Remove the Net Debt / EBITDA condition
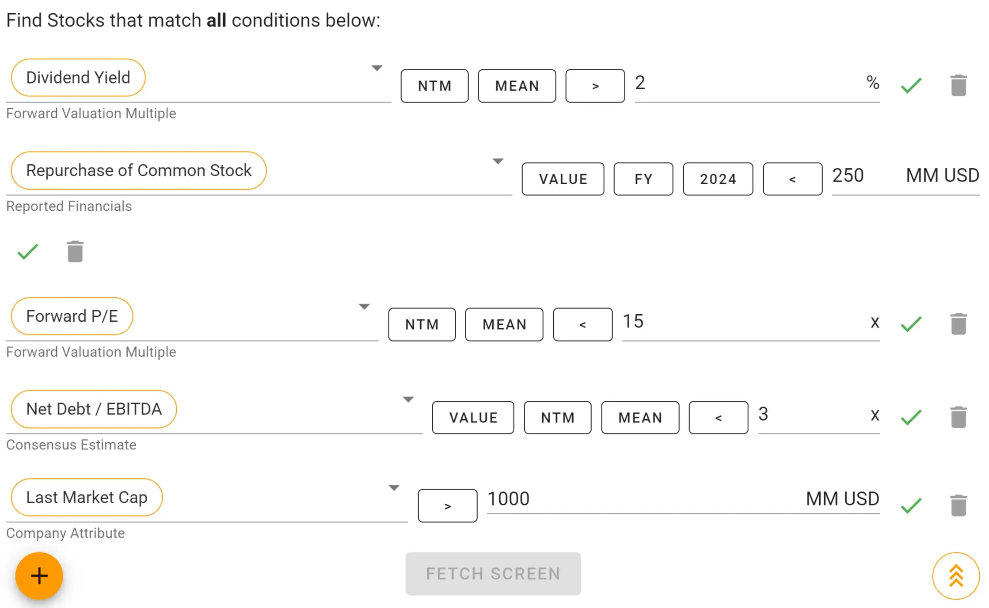Image resolution: width=989 pixels, height=608 pixels. coord(958,417)
